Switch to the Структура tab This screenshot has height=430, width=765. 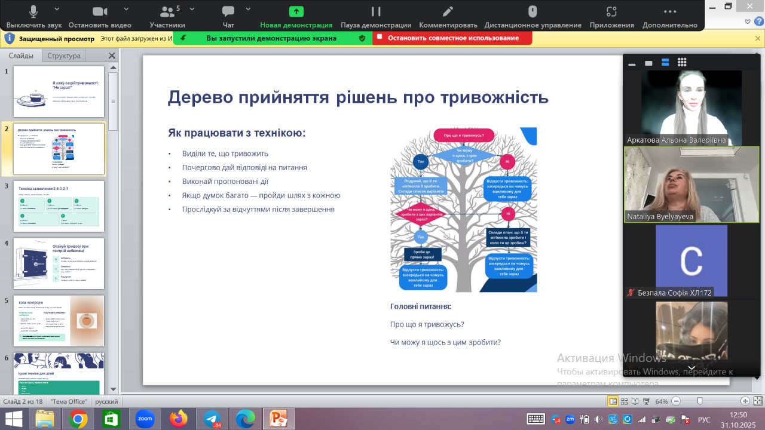point(64,56)
